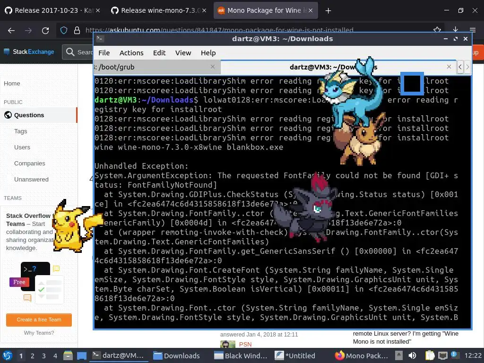The width and height of the screenshot is (484, 363).
Task: Click the 12:22 clock in taskbar
Action: 473,355
